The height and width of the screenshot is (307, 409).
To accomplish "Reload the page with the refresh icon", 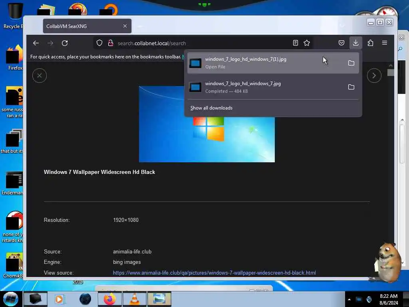I will coord(65,43).
